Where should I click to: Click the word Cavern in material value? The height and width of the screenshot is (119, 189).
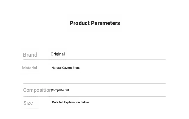pyautogui.click(x=67, y=68)
